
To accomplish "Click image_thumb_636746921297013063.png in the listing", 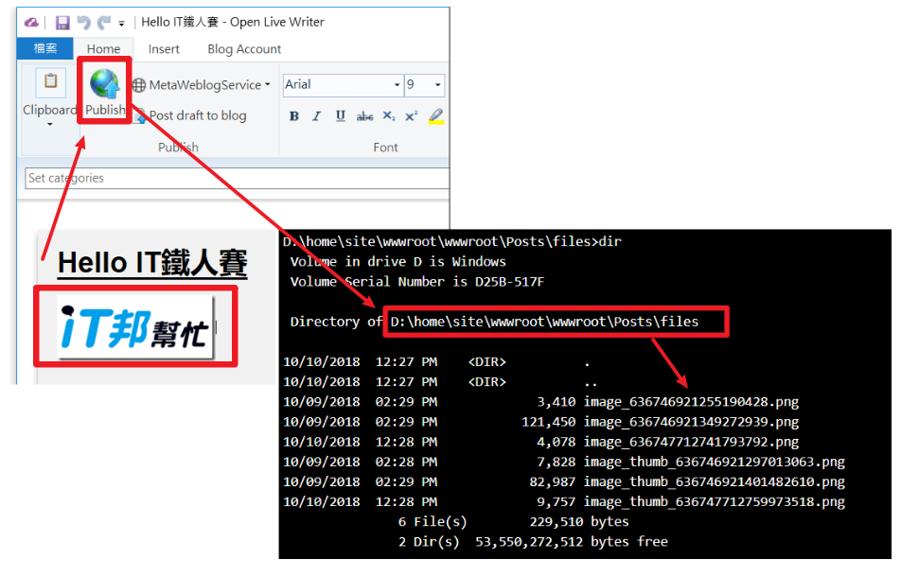I will 715,463.
